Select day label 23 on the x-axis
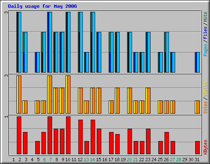This screenshot has width=210, height=164. click(x=148, y=159)
